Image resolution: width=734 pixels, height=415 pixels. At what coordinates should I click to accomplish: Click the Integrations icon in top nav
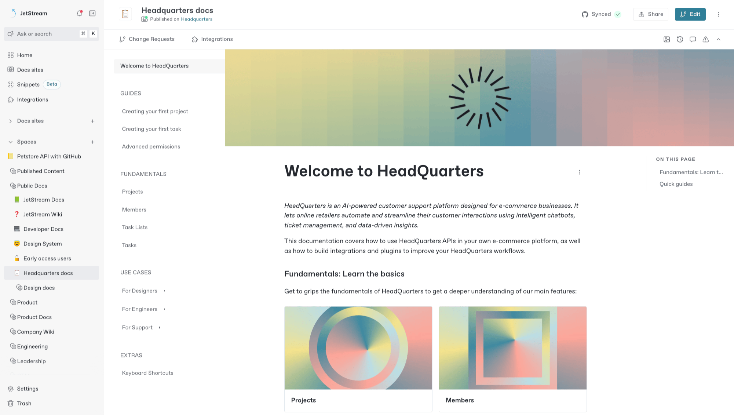[195, 39]
